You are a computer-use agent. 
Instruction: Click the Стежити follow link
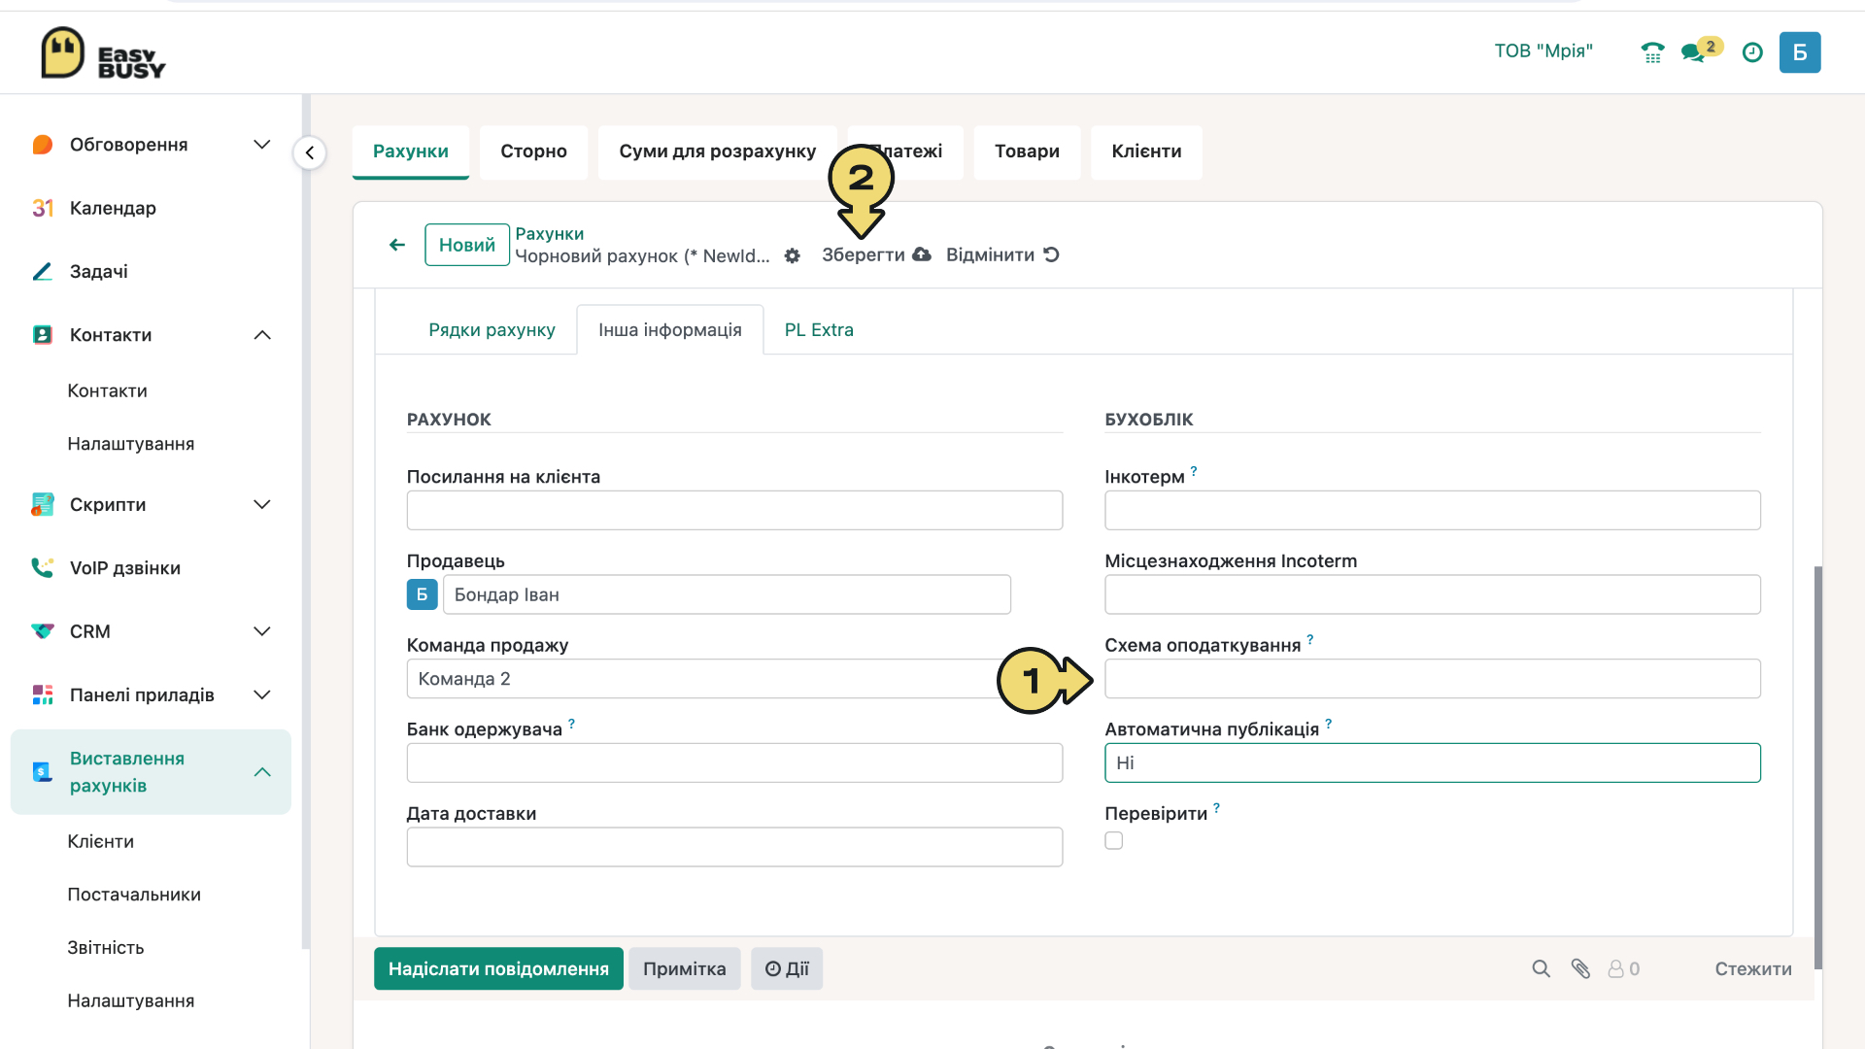[1753, 969]
